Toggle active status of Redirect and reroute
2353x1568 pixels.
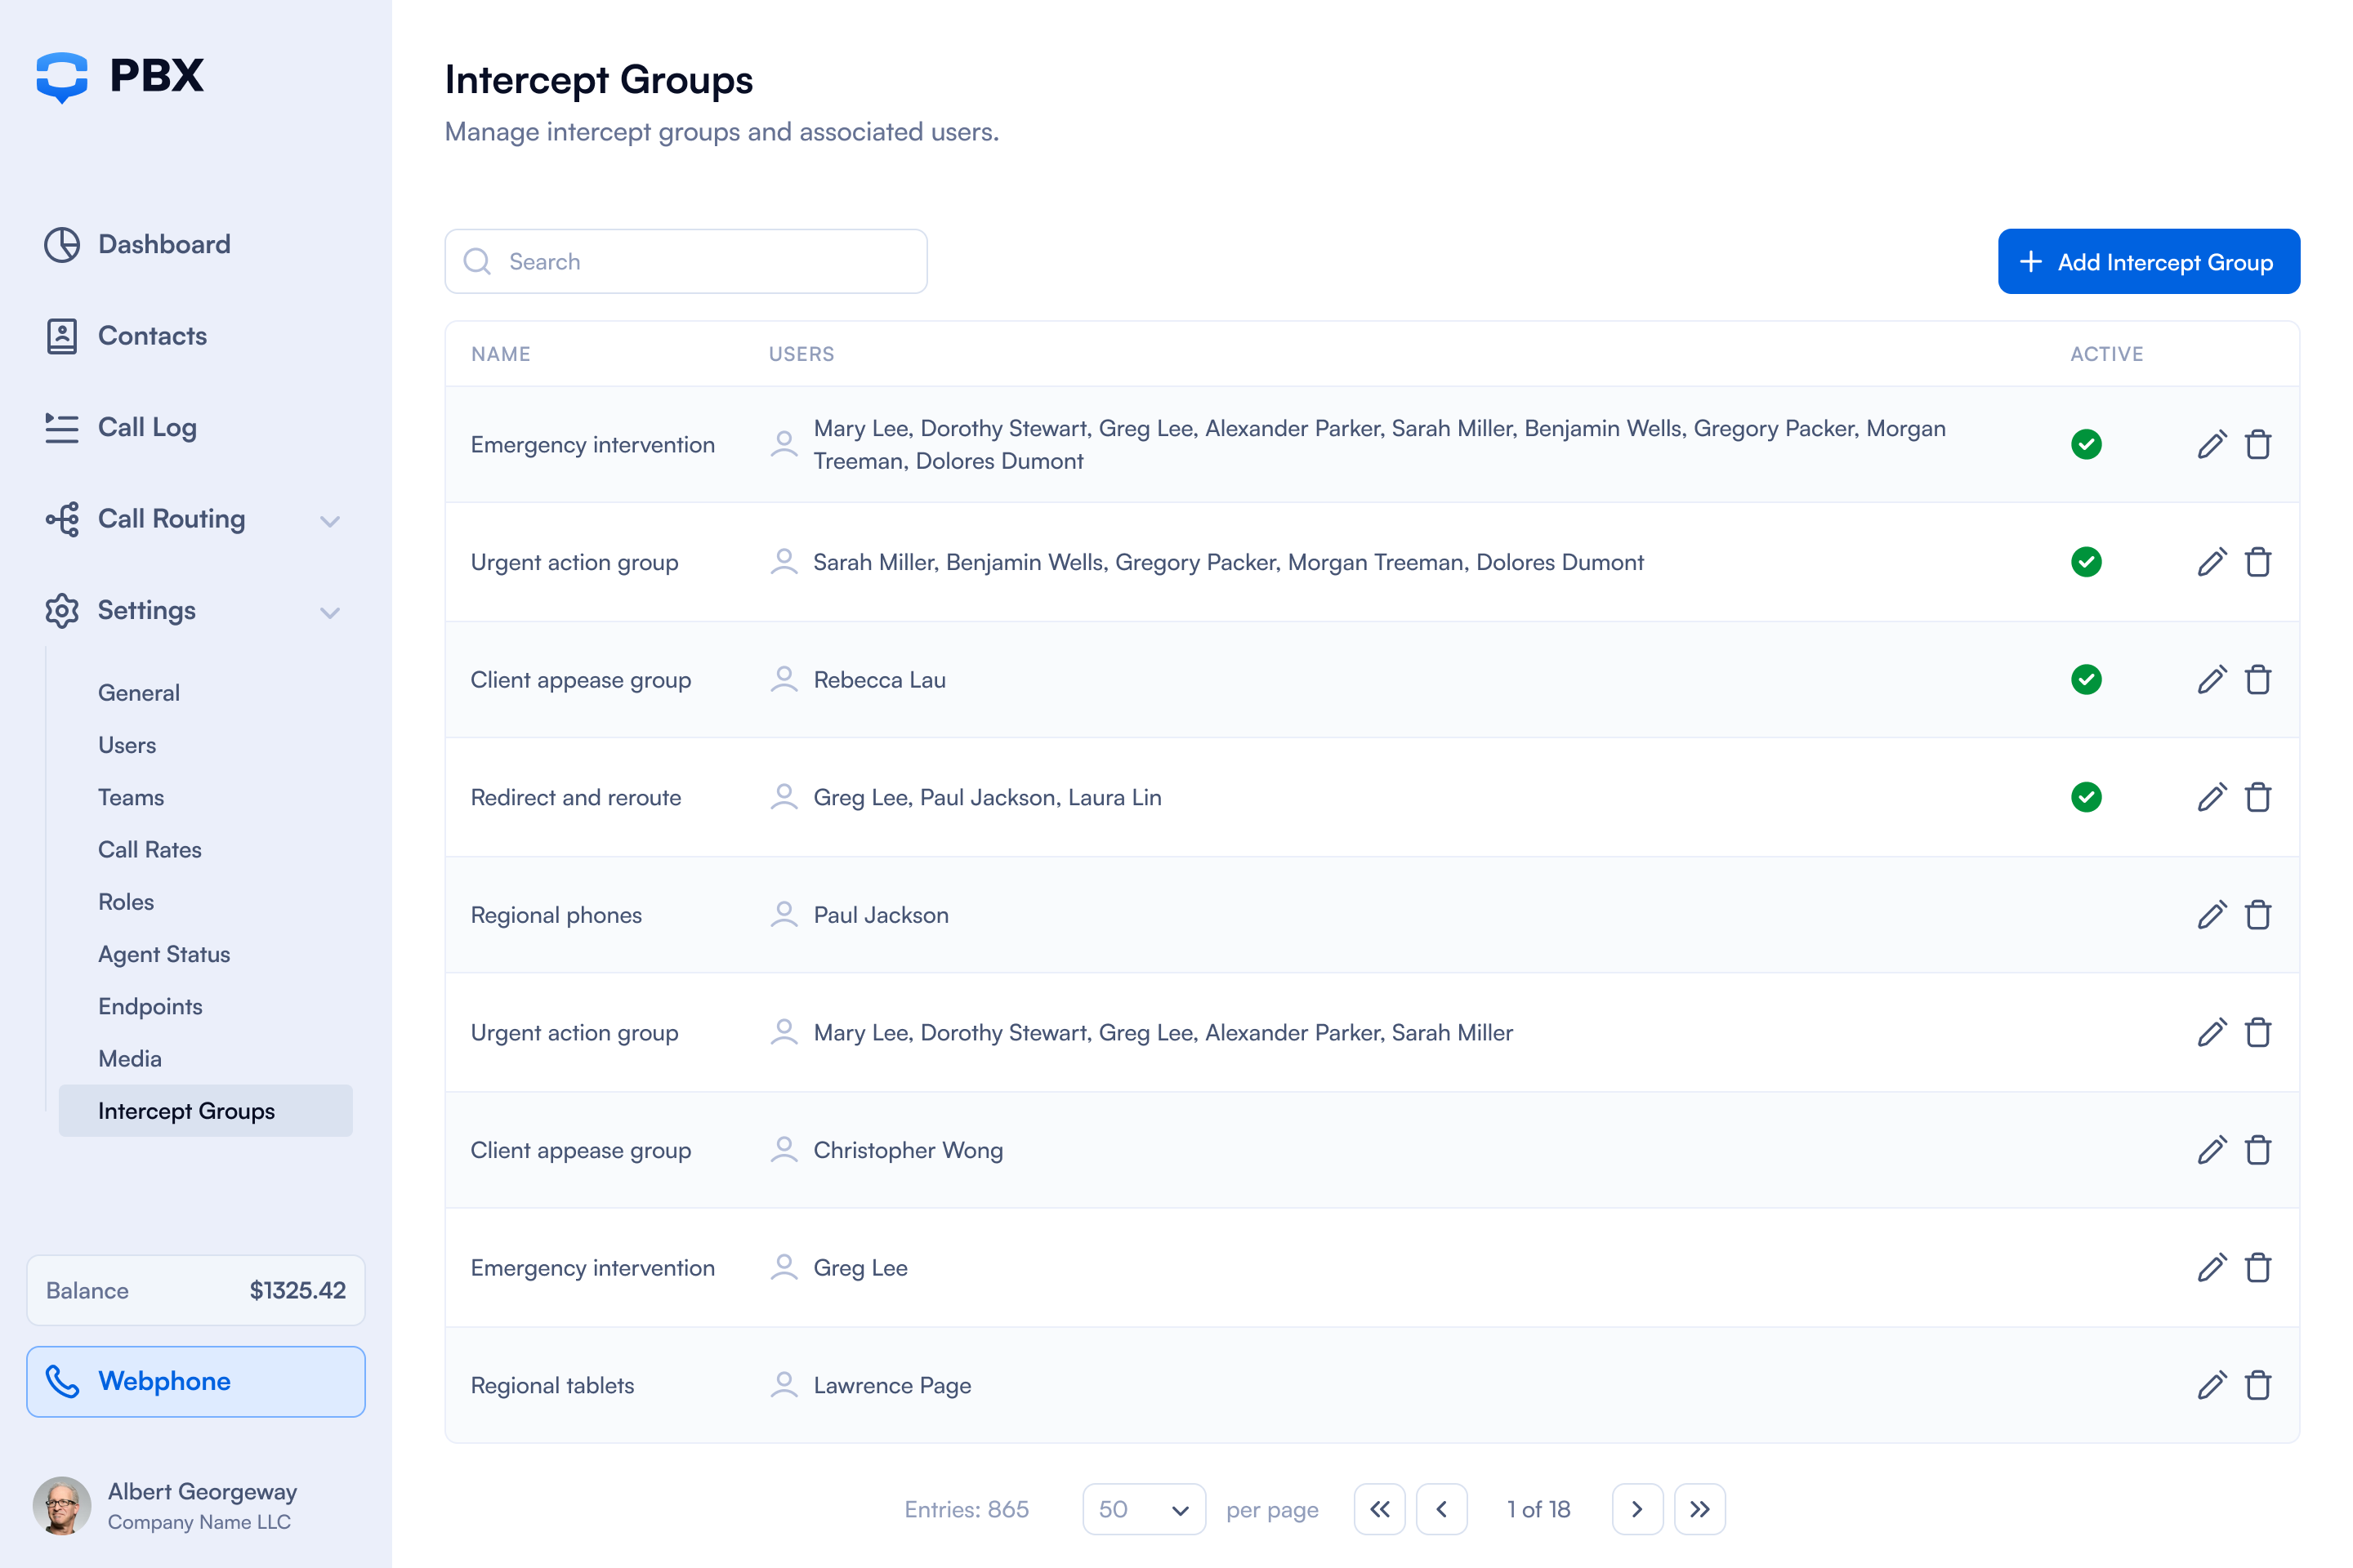coord(2086,797)
